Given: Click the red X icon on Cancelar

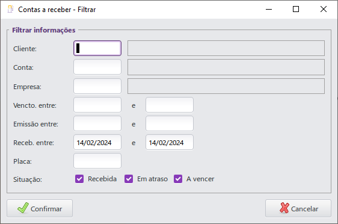Looking at the screenshot, I should click(284, 208).
